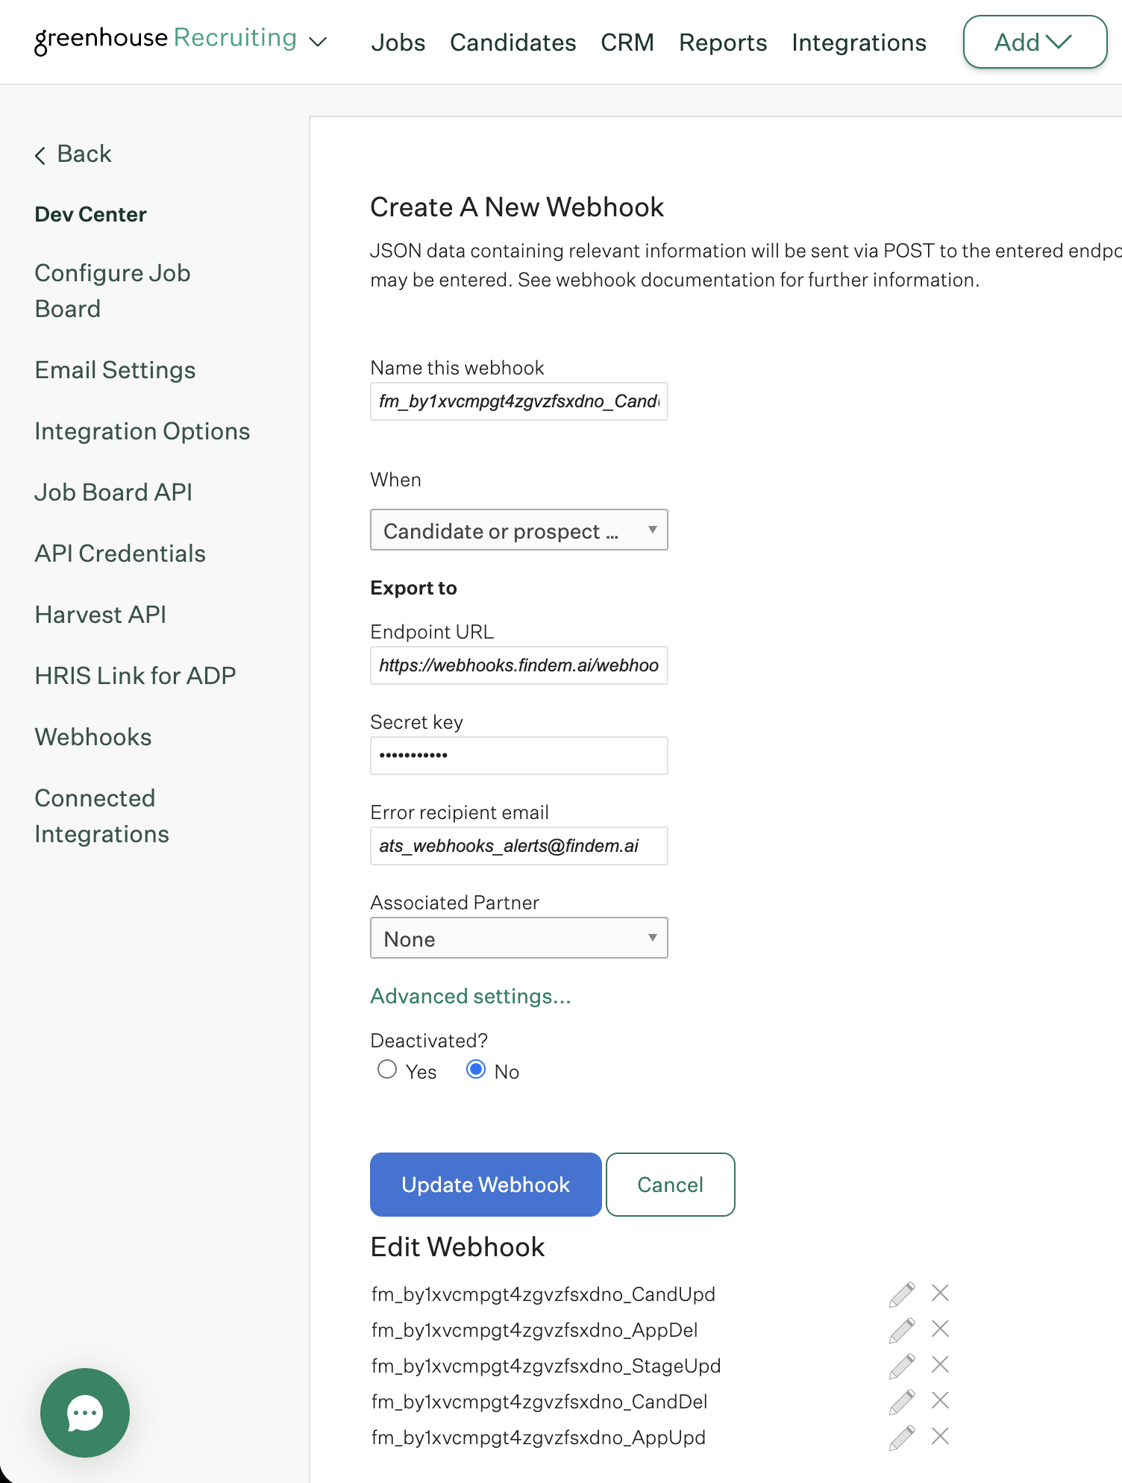Select No for Deactivated
The image size is (1122, 1483).
476,1070
